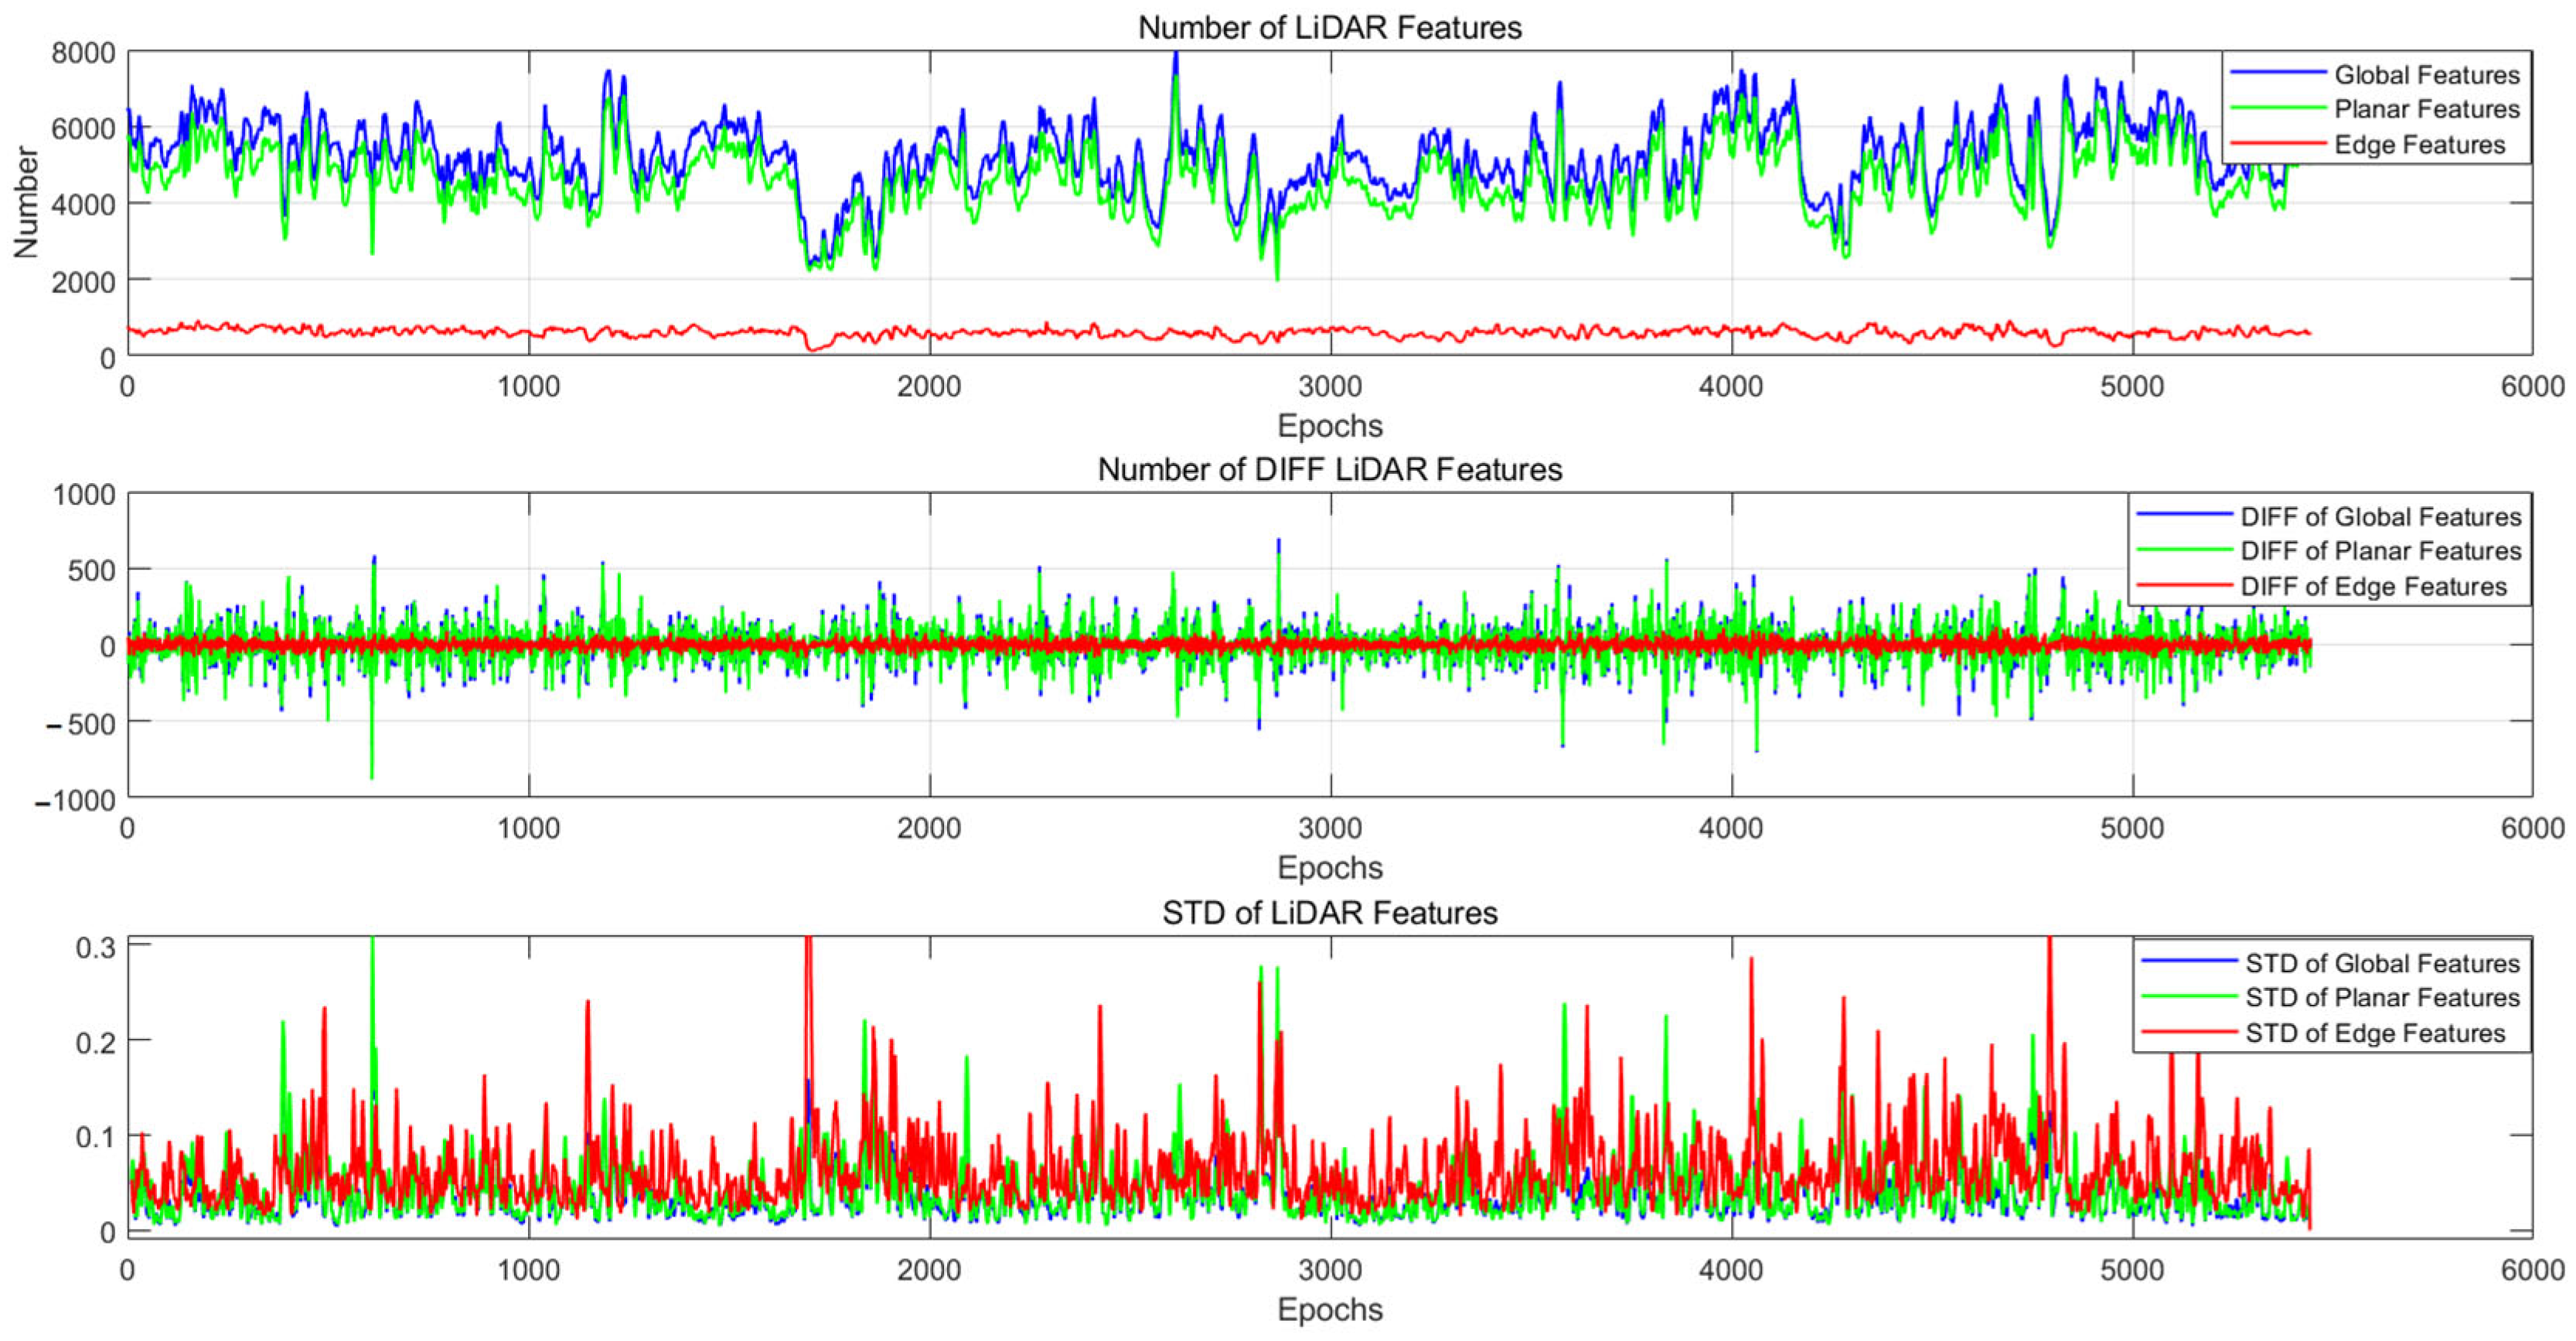Screen dimensions: 2576x1341
Task: Click the STD of Edge Features legend label
Action: click(x=2374, y=1033)
